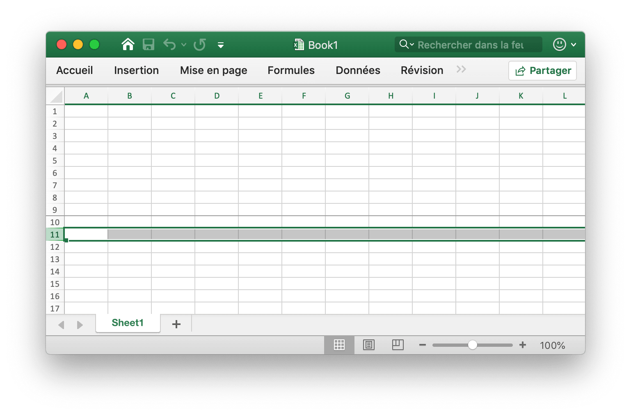Screen dimensions: 631x415
Task: Click the Rechercher dans la feuille search field
Action: (470, 45)
